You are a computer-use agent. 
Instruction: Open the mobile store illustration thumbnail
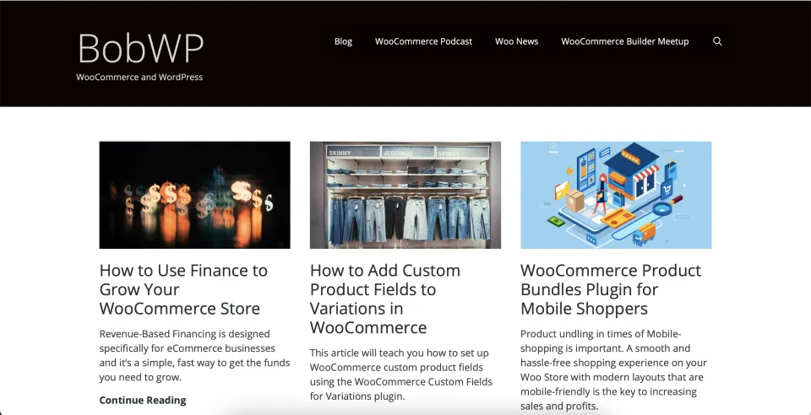pyautogui.click(x=616, y=195)
